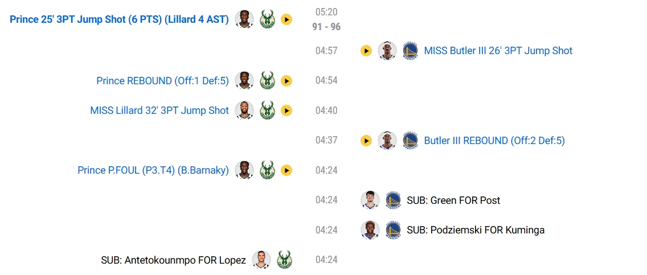Play video of Prince rebound
The width and height of the screenshot is (647, 275).
tap(286, 81)
